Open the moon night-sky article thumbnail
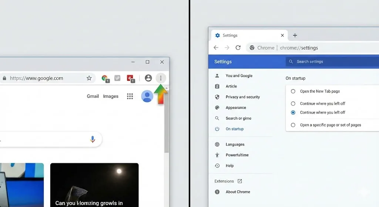The height and width of the screenshot is (207, 379). tap(94, 185)
